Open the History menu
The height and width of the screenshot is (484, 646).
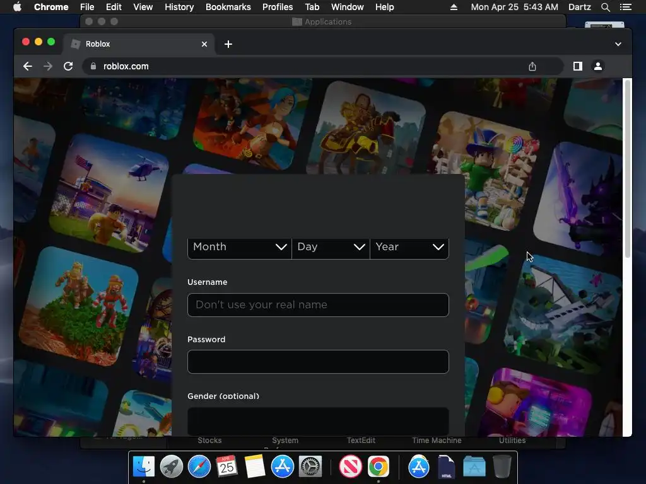[x=179, y=7]
